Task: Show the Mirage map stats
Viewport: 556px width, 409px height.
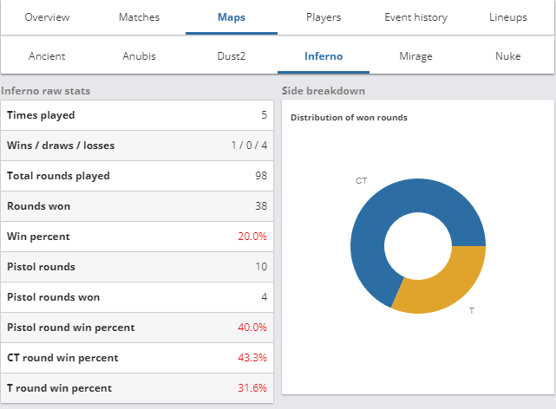Action: 415,56
